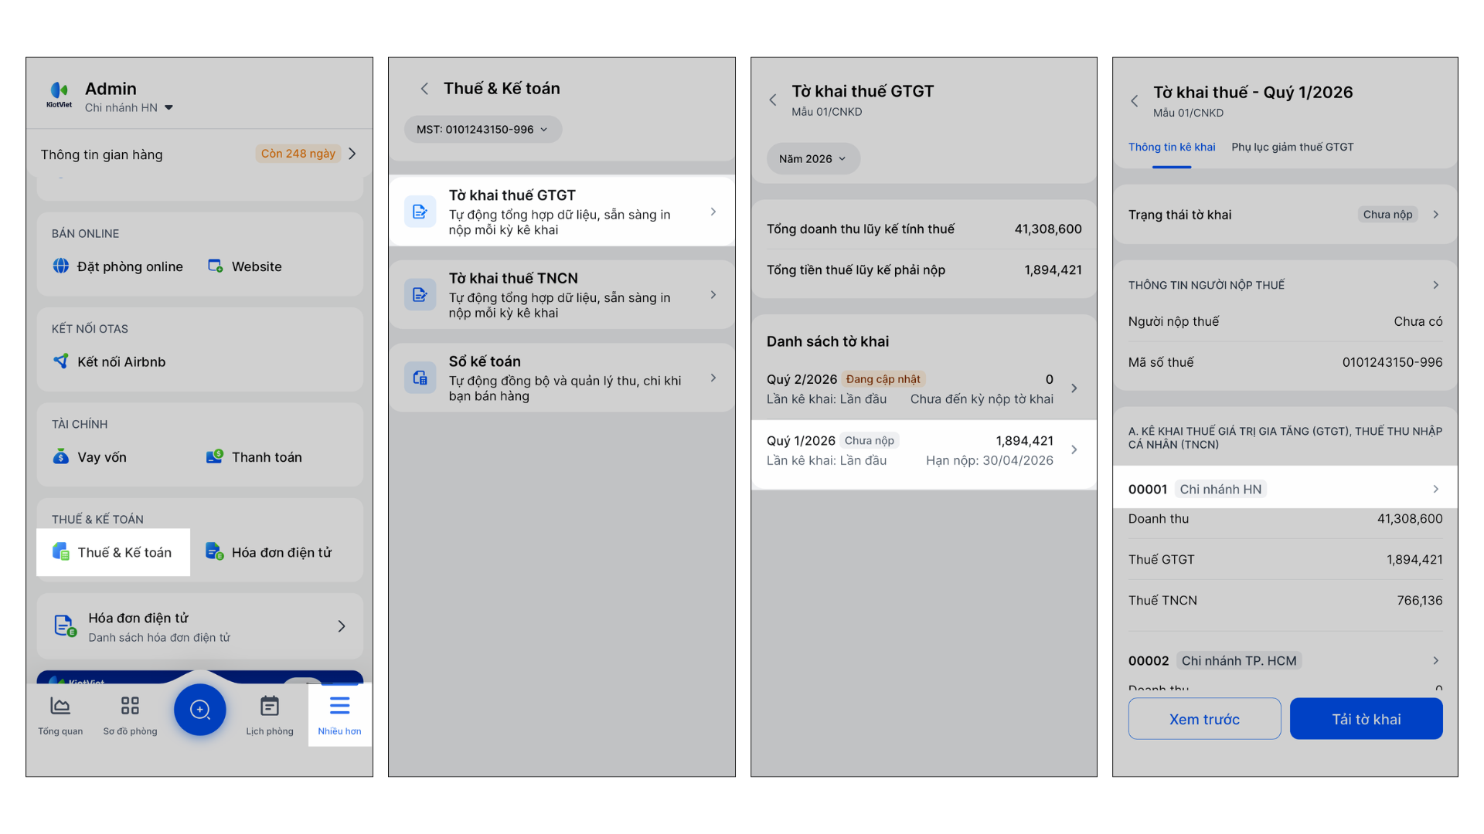Expand the Chi nhánh HN branch dropdown
Viewport: 1484px width, 834px height.
coord(168,107)
